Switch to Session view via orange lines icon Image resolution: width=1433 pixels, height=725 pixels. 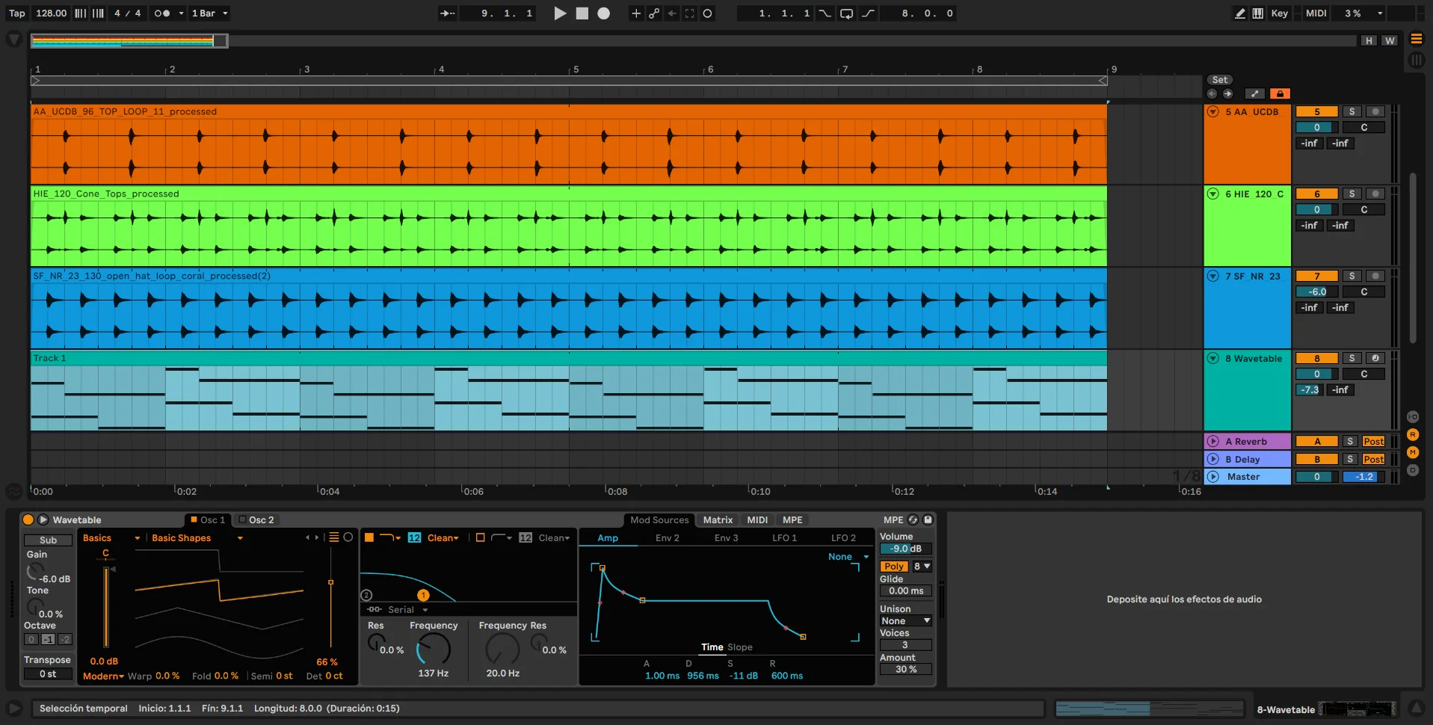(x=1416, y=39)
